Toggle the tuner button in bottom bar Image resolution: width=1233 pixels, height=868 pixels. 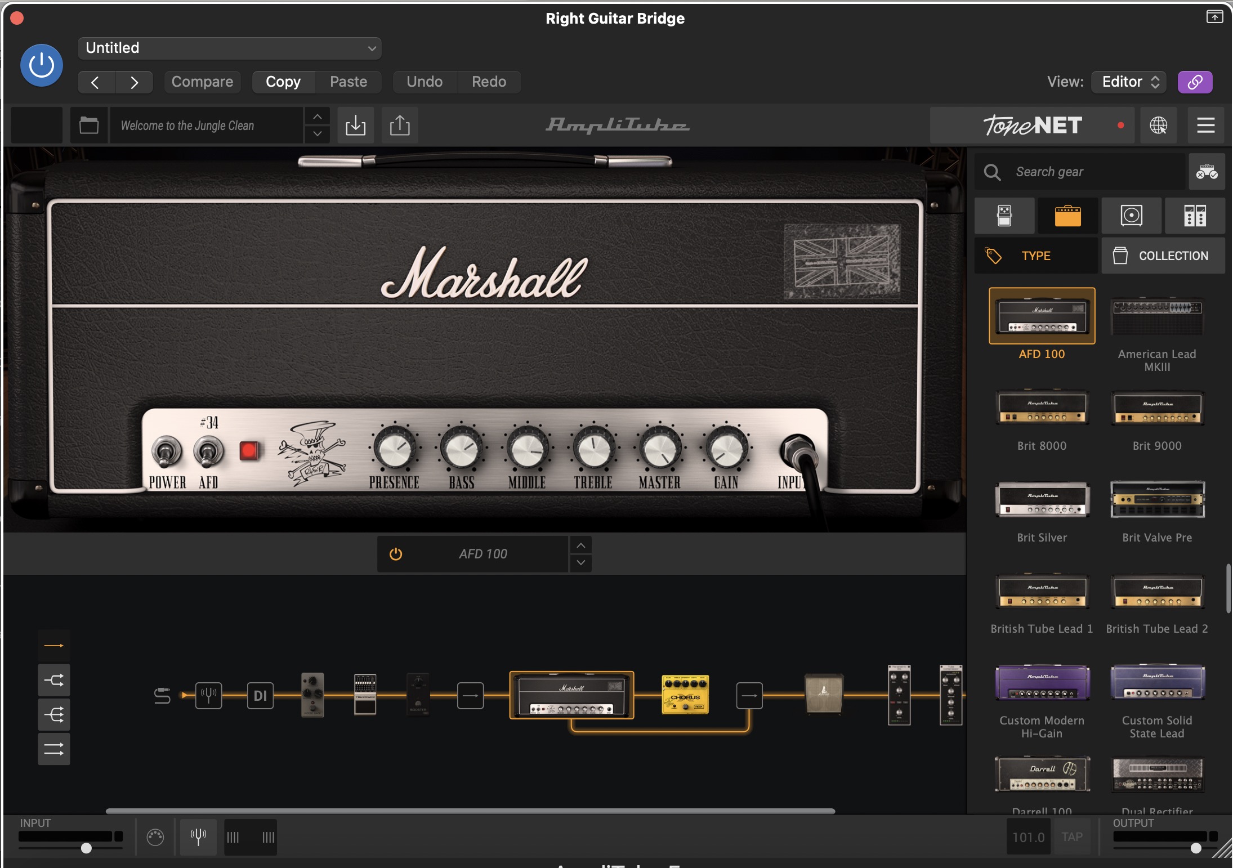198,837
